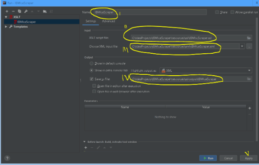Click the Value column header in Parameters
259x165 pixels.
(206, 107)
